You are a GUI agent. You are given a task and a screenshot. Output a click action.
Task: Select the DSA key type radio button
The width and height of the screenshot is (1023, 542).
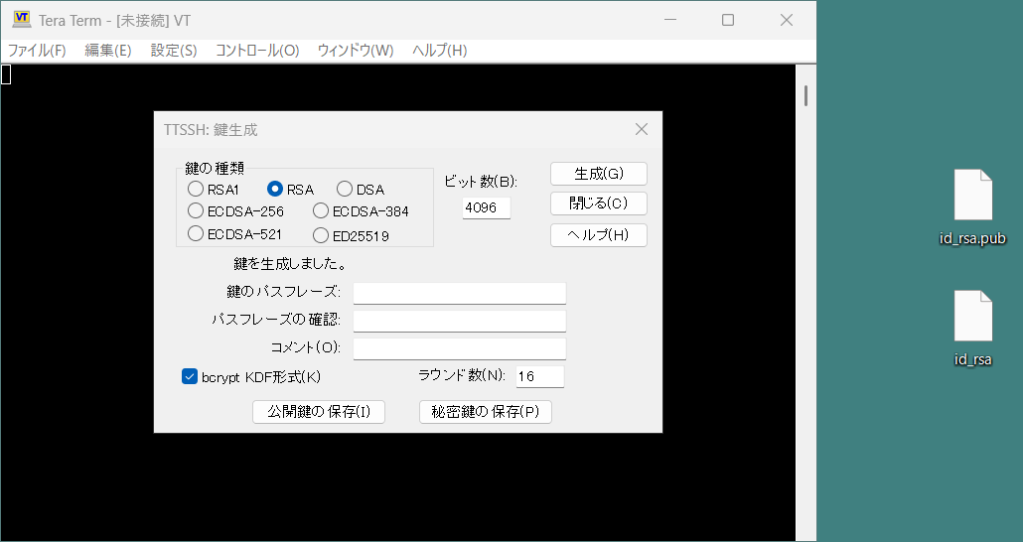[345, 189]
